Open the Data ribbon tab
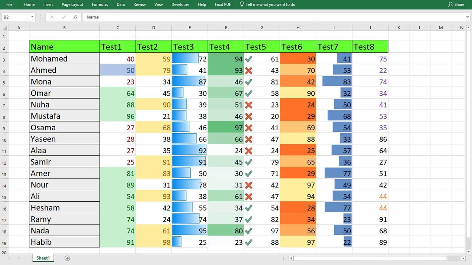The image size is (472, 265). click(x=121, y=4)
